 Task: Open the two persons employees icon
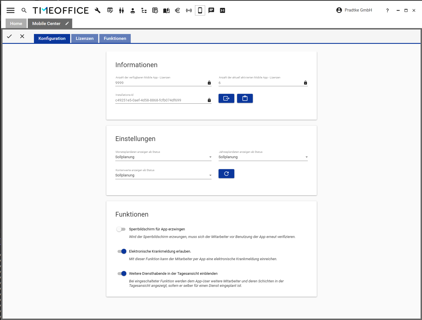tap(121, 10)
